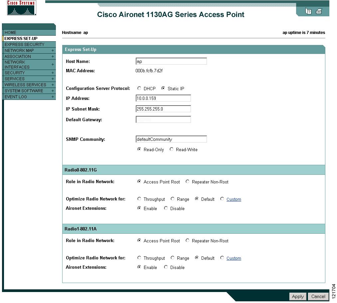
Task: Go to the HOME menu item
Action: pyautogui.click(x=10, y=33)
